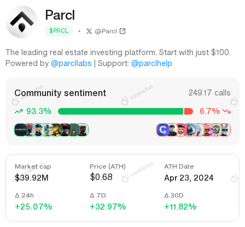Click the Market cap label
The width and height of the screenshot is (245, 227).
[x=33, y=166]
